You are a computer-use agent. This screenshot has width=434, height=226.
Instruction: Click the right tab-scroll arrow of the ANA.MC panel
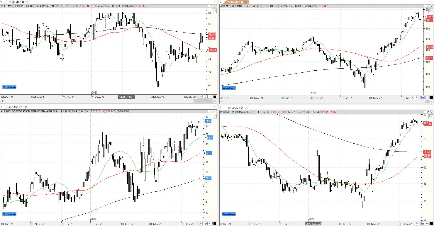click(x=432, y=2)
